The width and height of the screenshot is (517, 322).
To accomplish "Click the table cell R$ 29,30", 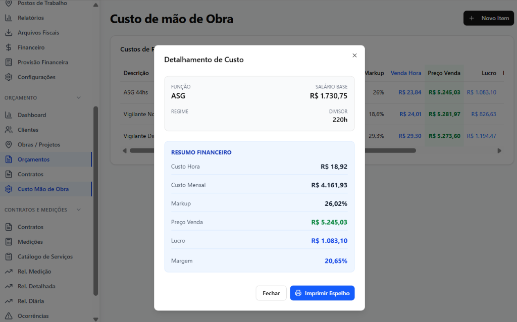I will pos(410,136).
